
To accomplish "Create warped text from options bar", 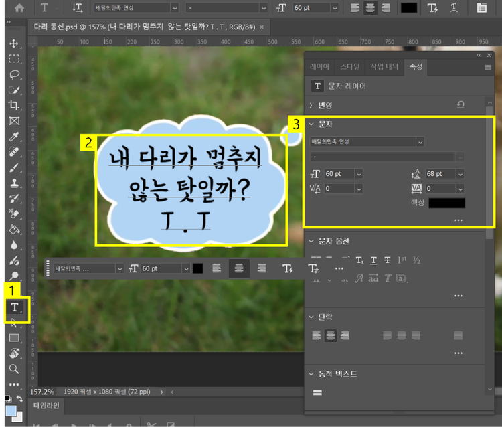I will [x=454, y=7].
